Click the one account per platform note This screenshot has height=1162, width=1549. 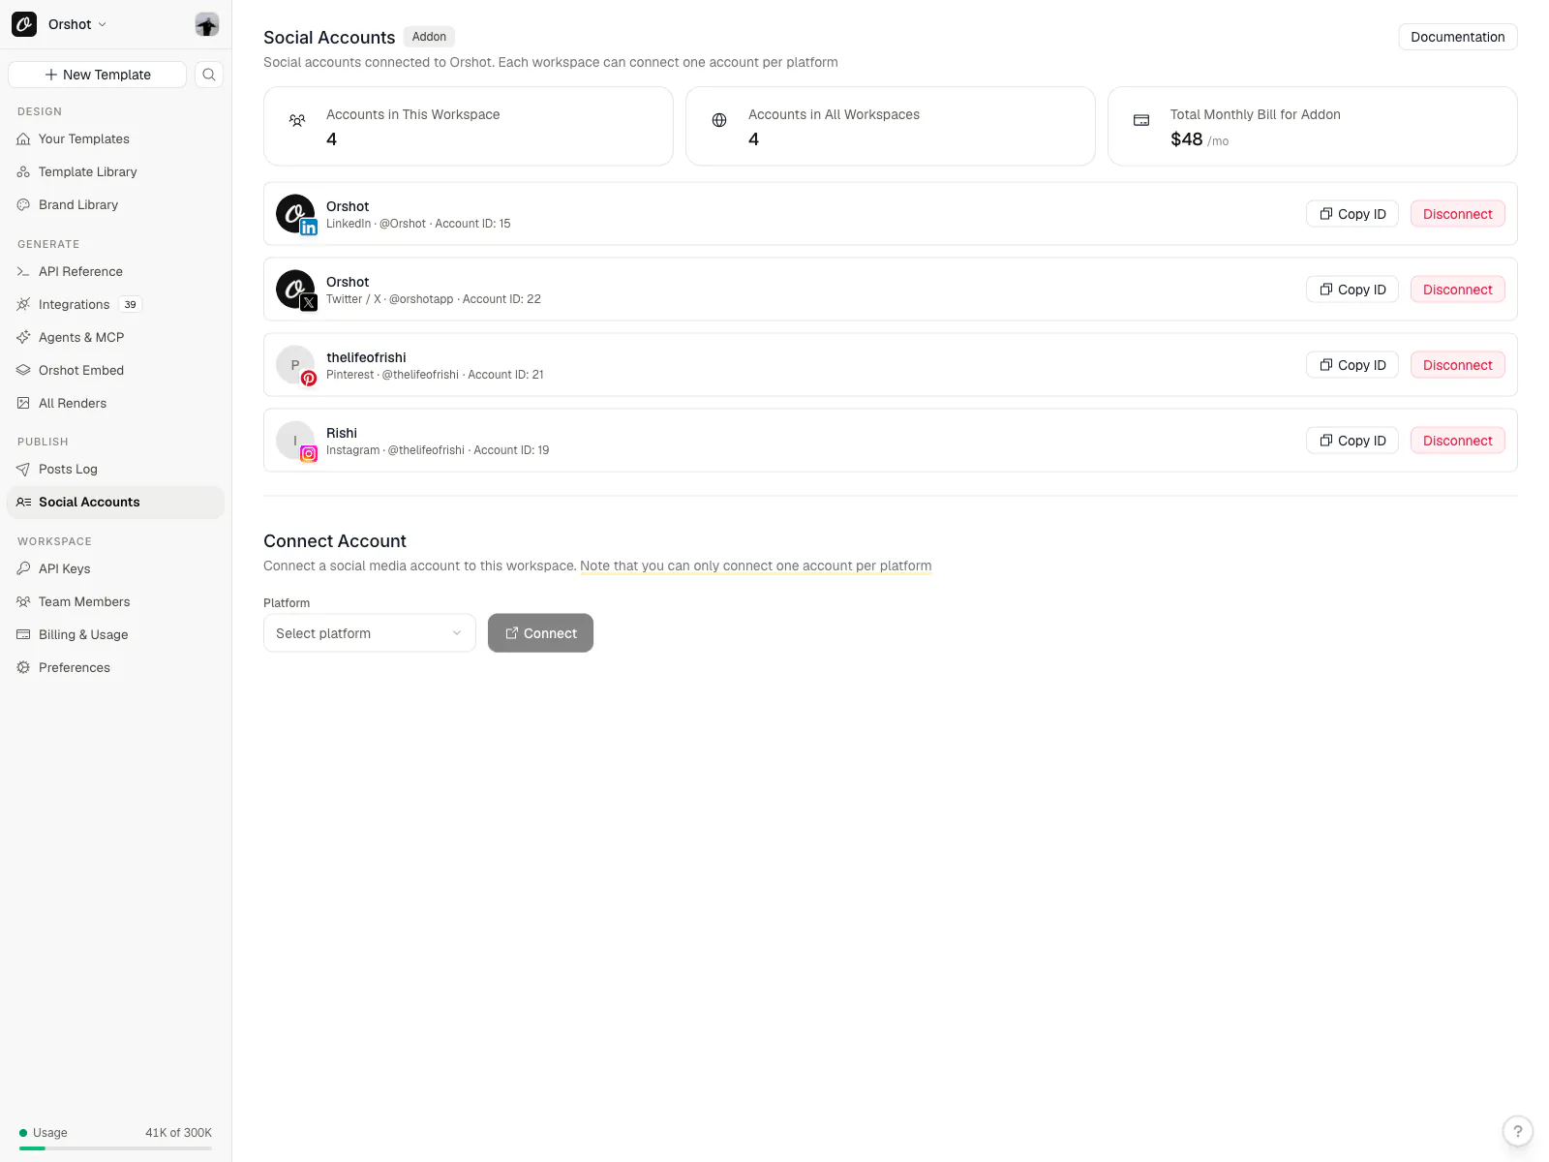756,566
